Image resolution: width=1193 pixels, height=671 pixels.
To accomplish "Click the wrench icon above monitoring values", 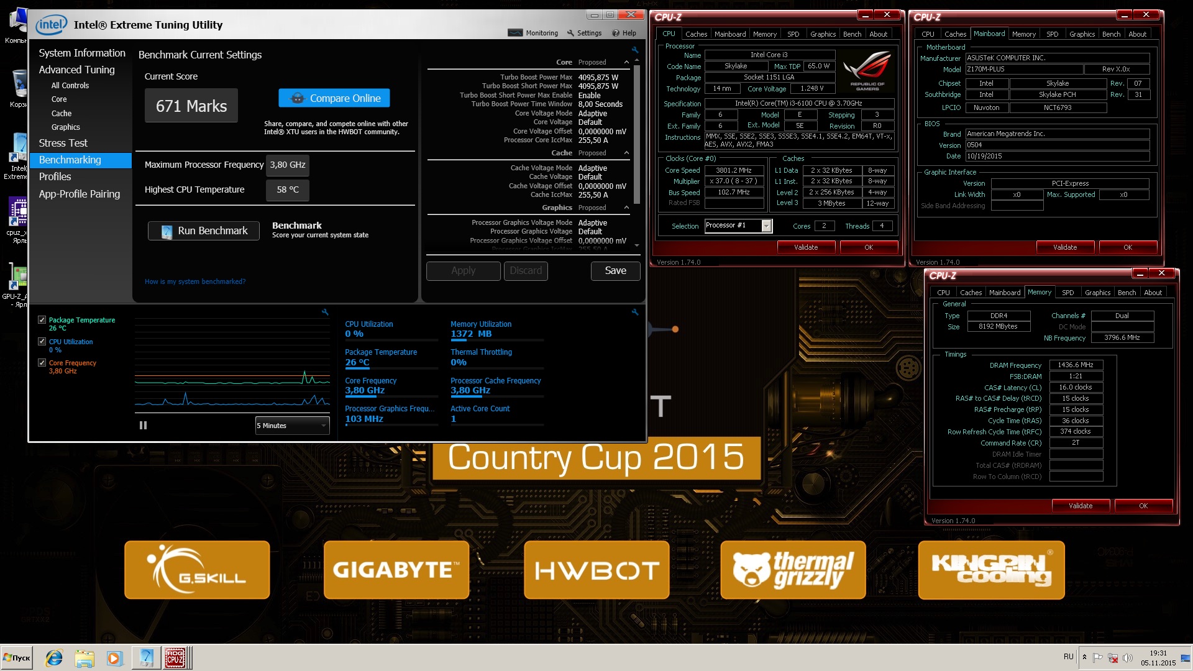I will tap(634, 312).
